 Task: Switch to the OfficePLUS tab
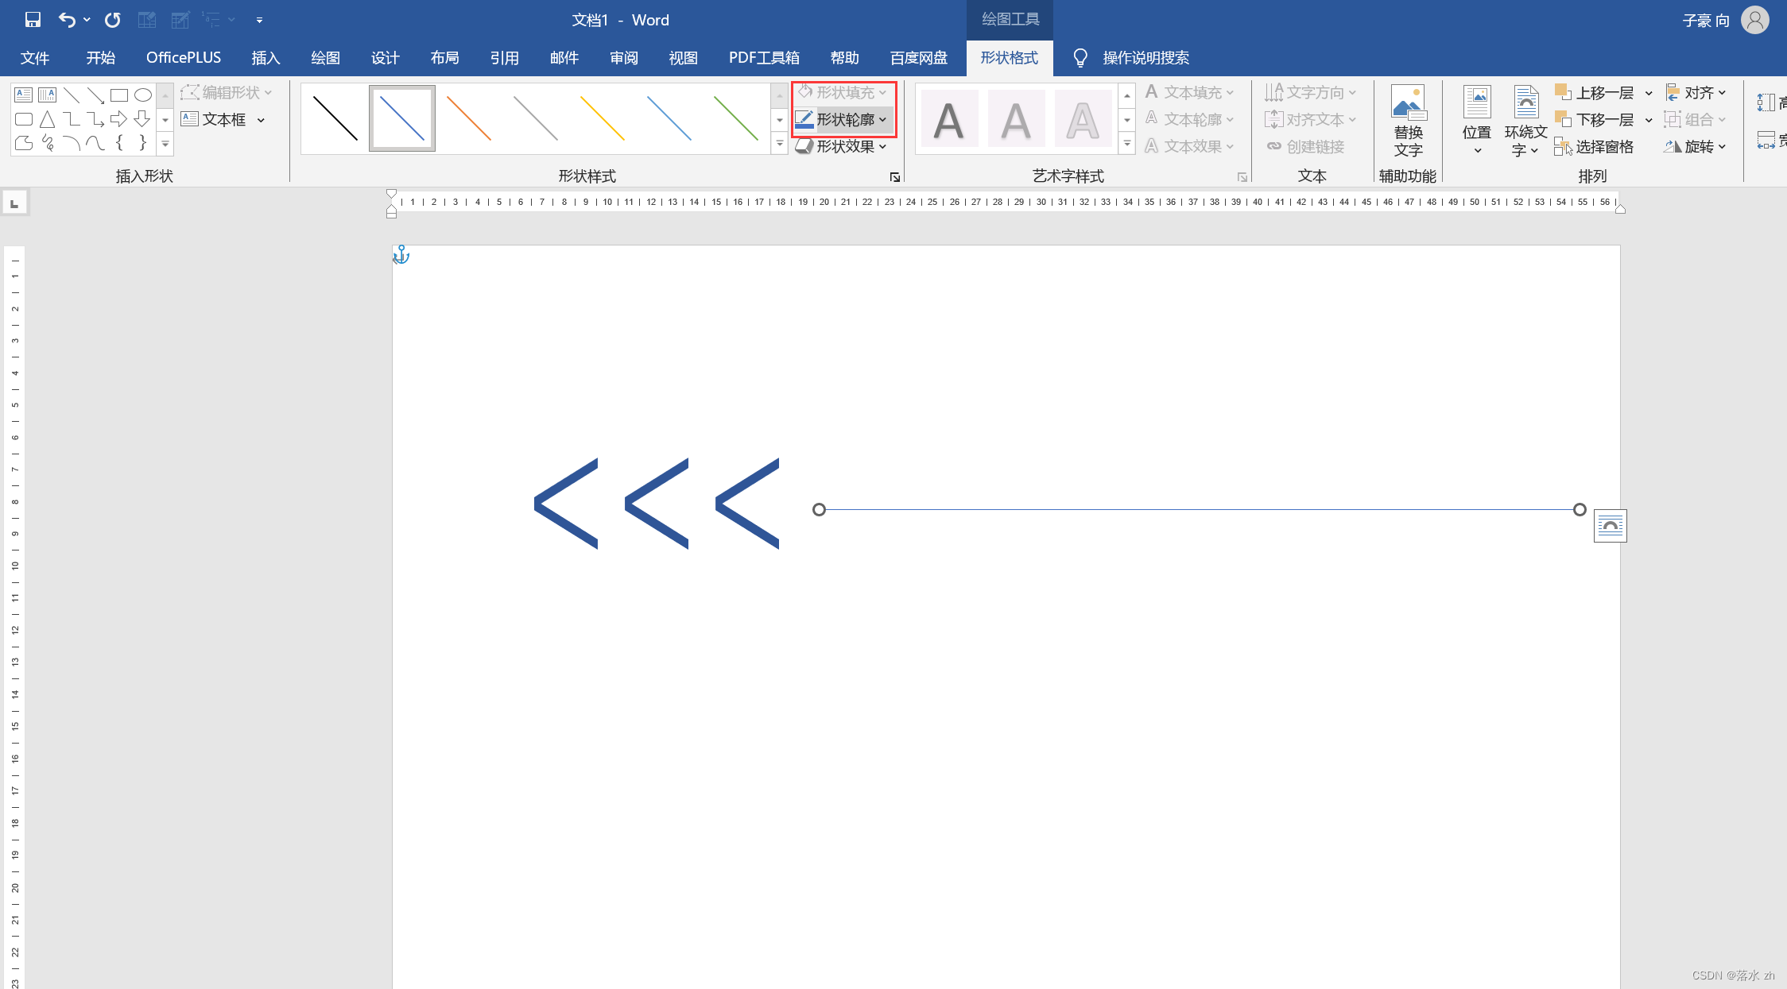[x=184, y=58]
